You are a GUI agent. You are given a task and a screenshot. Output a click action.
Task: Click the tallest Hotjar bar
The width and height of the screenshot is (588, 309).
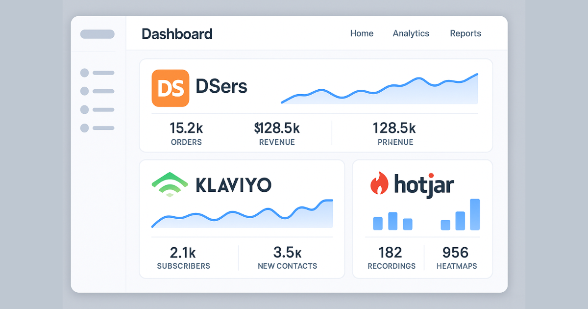click(475, 214)
